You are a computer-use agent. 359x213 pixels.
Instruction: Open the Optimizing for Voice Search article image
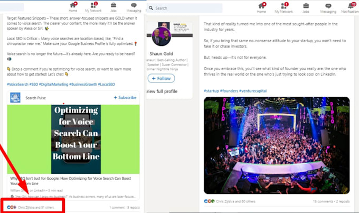pos(73,139)
